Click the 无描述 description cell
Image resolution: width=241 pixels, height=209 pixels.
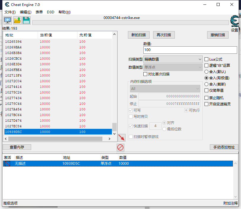pyautogui.click(x=20, y=164)
